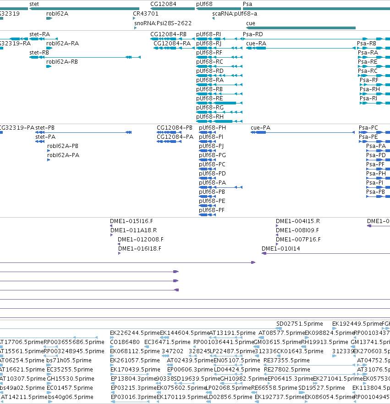Click the pUf68-PA protein feature
390x404 pixels.
pos(220,187)
